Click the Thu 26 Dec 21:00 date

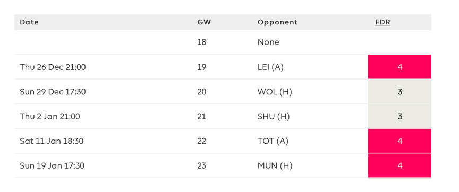tap(53, 67)
